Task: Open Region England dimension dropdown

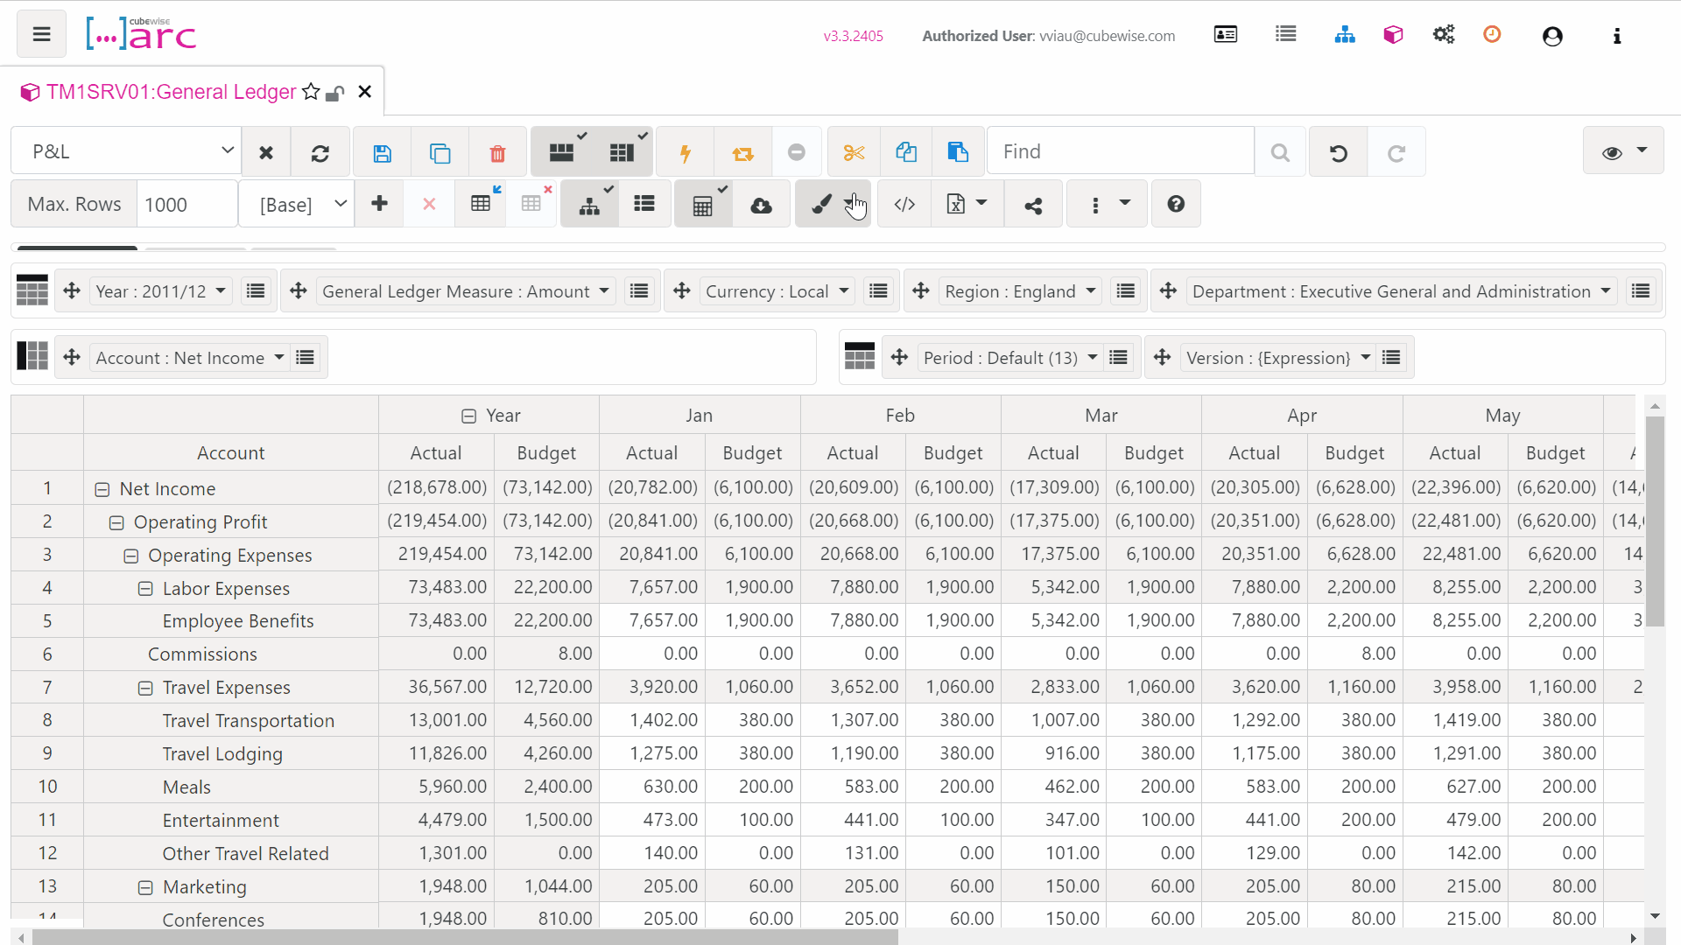Action: tap(1020, 291)
